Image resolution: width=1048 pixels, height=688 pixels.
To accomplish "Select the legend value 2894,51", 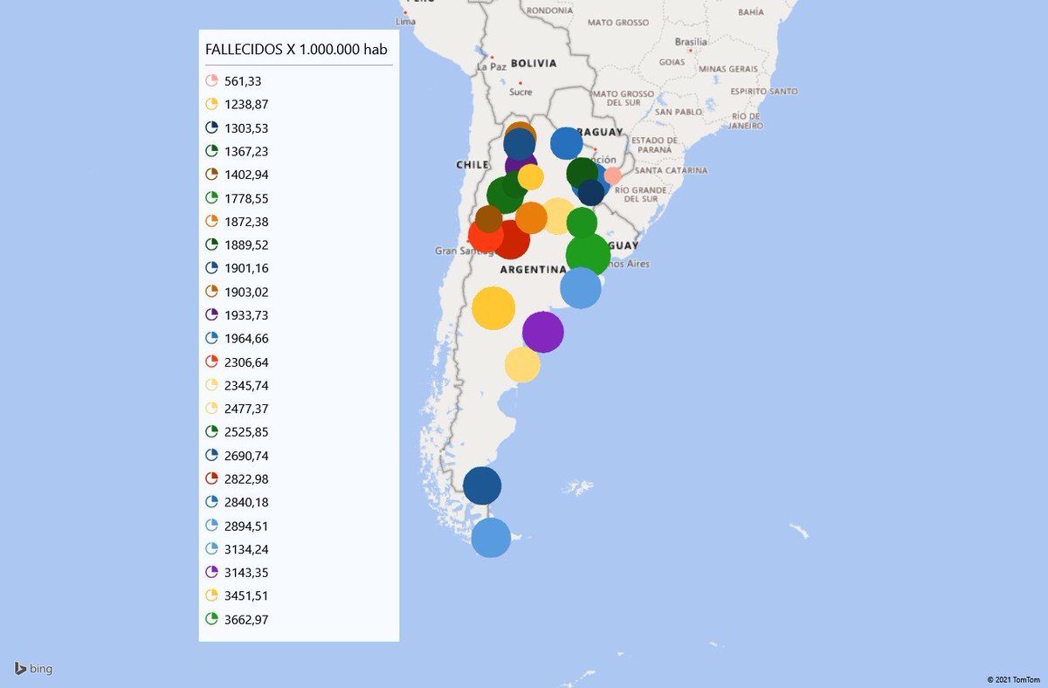I will [x=246, y=526].
